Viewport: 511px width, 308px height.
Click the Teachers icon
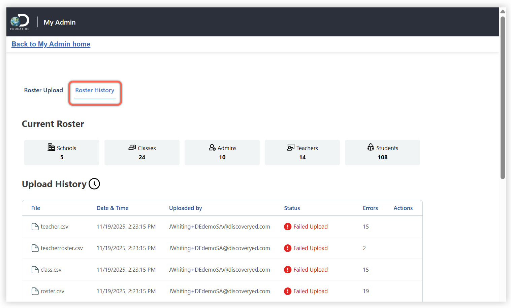tap(291, 147)
